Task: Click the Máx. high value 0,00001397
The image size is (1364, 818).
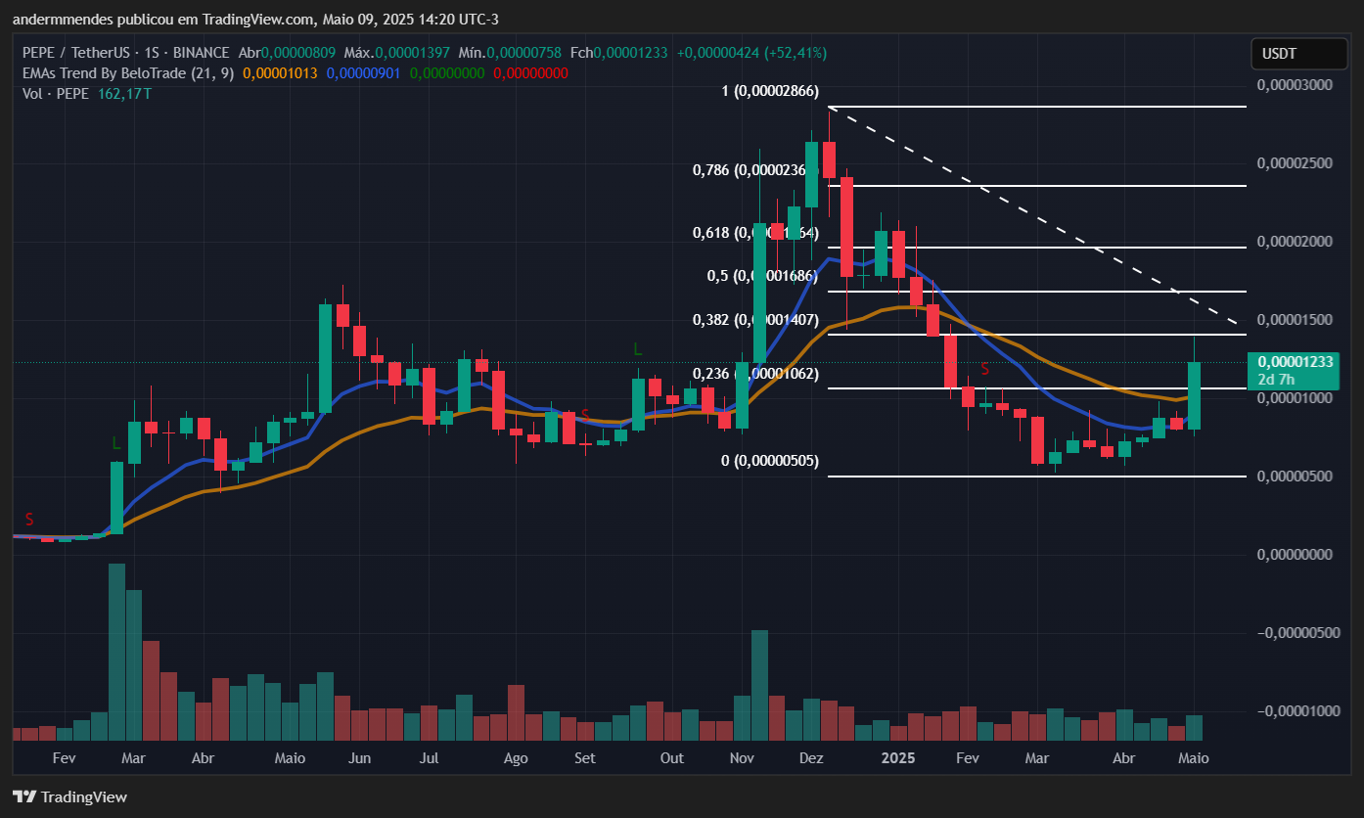Action: pos(411,53)
